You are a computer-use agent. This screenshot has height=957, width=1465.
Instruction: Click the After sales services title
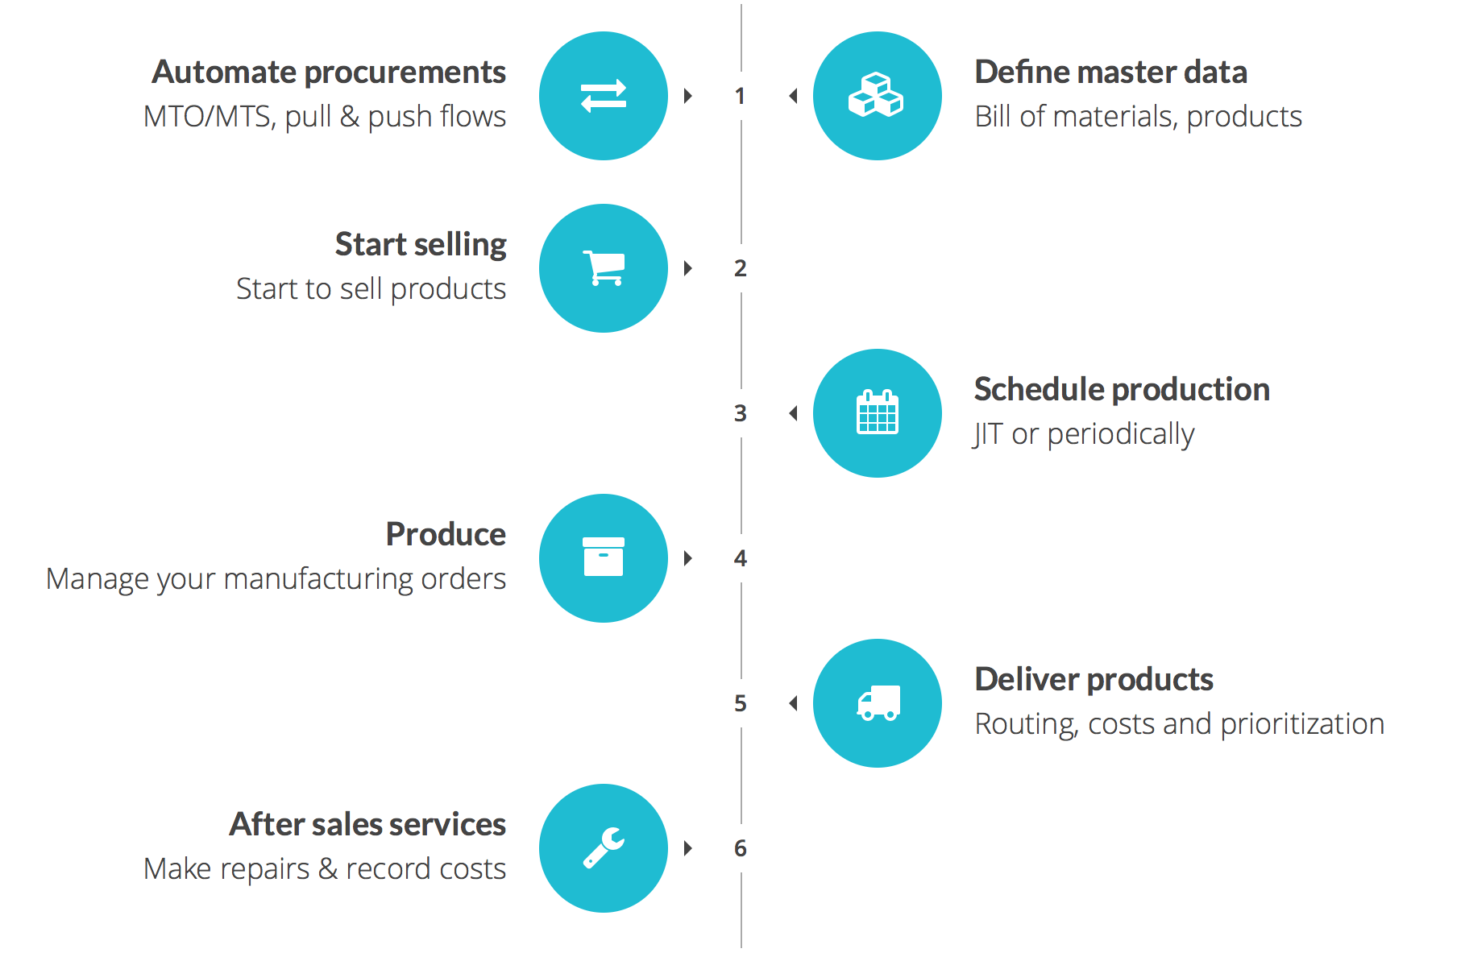367,825
